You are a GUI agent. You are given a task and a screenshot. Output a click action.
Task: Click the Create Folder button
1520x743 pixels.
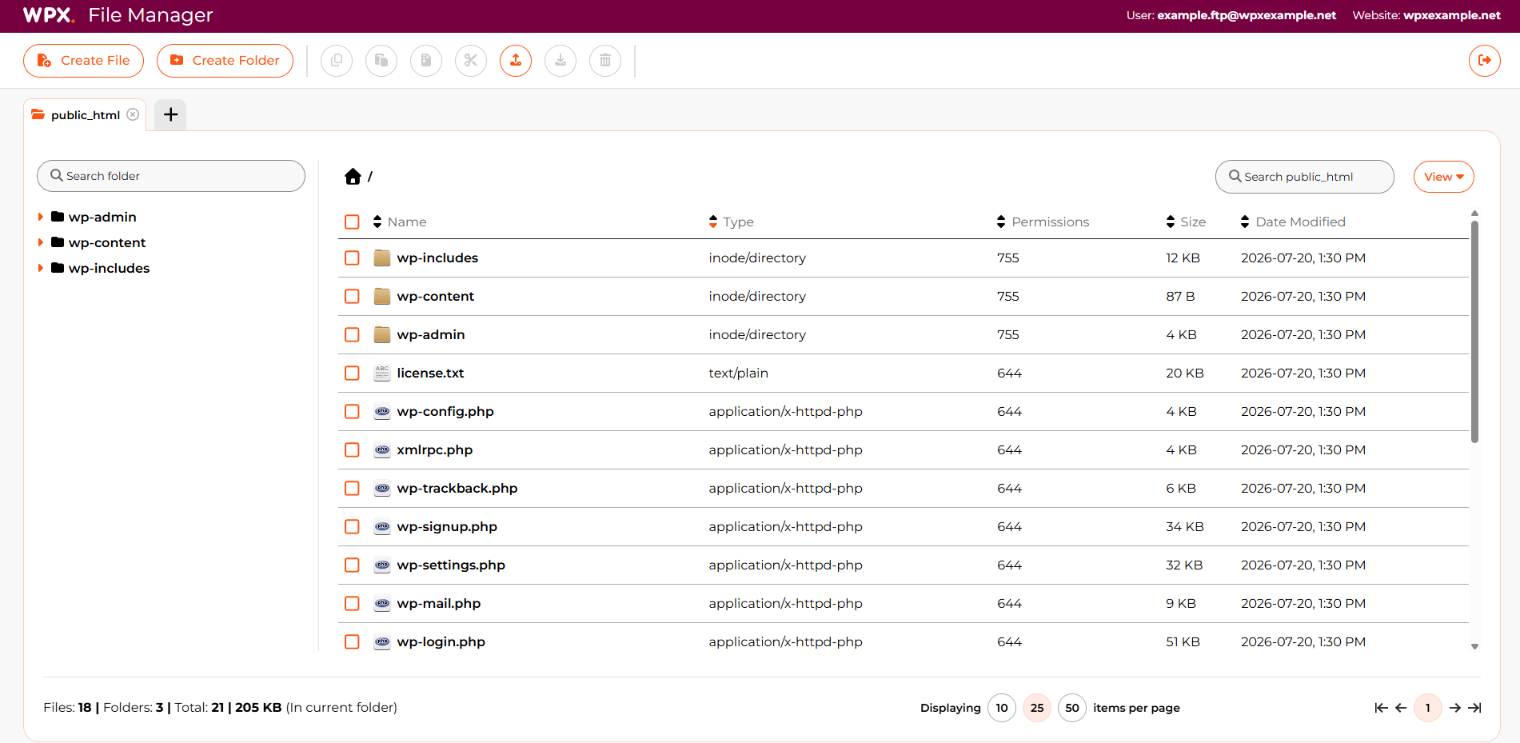point(225,61)
